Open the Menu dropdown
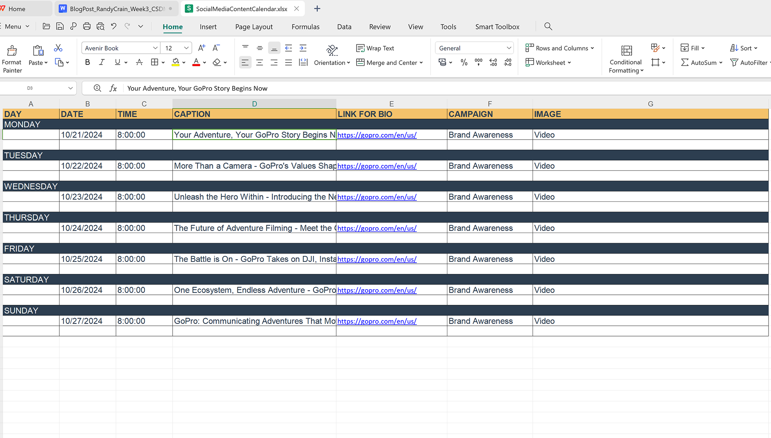Viewport: 771px width, 438px height. tap(17, 26)
